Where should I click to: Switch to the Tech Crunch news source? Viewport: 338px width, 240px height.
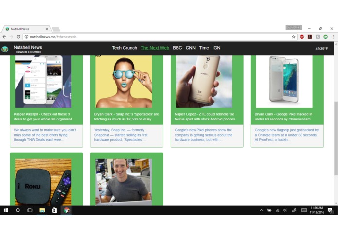tap(125, 48)
